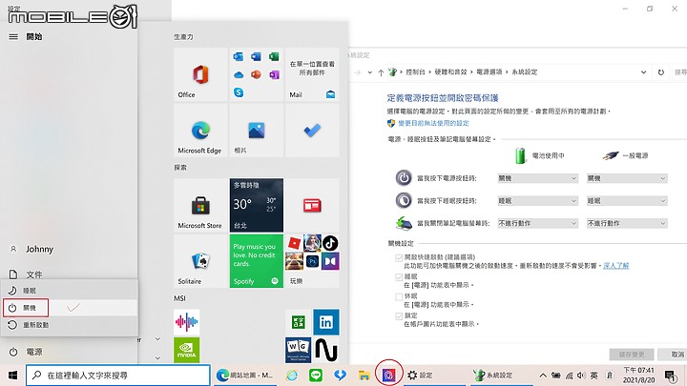This screenshot has height=386, width=687.
Task: Click 變更目前無法使用的設定 link
Action: [x=433, y=123]
